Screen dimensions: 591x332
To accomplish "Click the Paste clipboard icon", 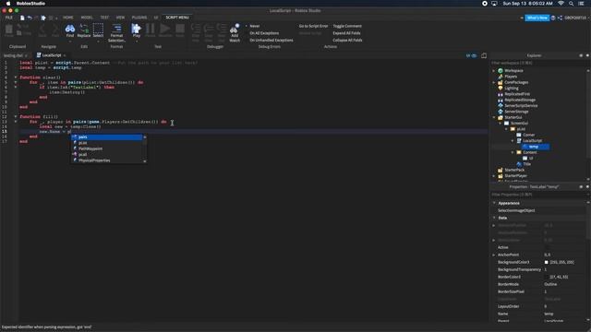I will coord(8,29).
